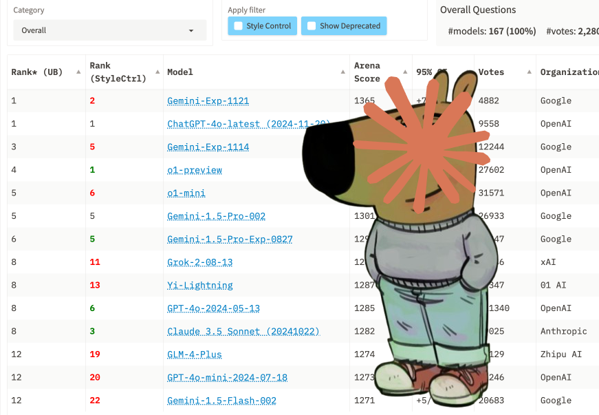Sort by Arena Score column arrow
Viewport: 599px width, 415px height.
tap(405, 72)
